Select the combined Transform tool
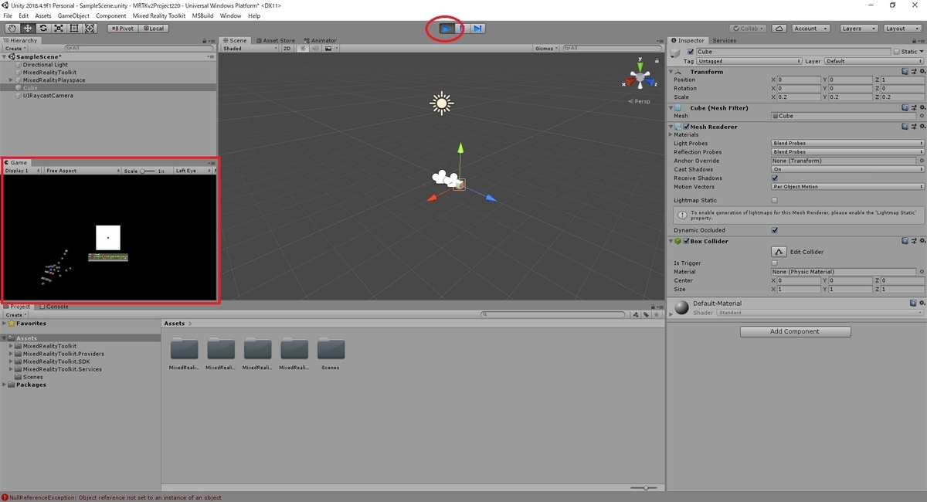Image resolution: width=927 pixels, height=502 pixels. [90, 29]
